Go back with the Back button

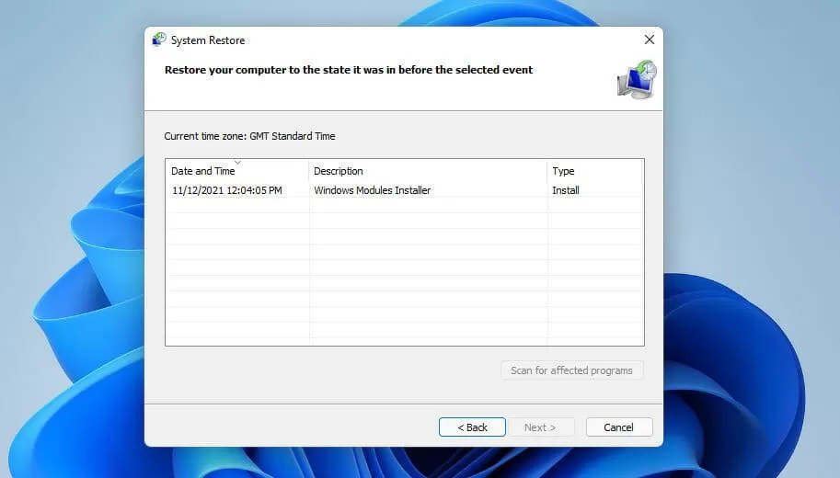click(x=472, y=427)
